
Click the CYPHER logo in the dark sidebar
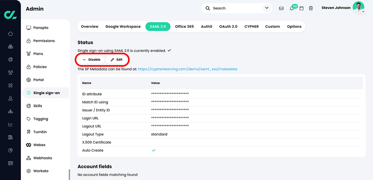click(x=10, y=15)
